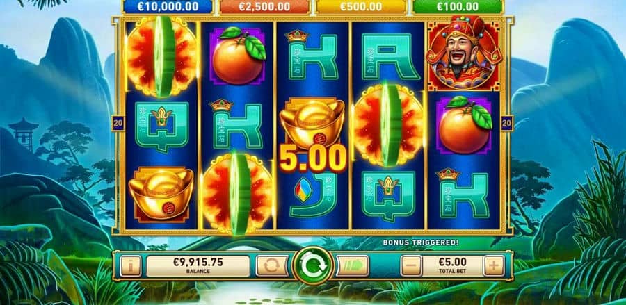Open the info paytable button
The height and width of the screenshot is (305, 626).
point(131,265)
